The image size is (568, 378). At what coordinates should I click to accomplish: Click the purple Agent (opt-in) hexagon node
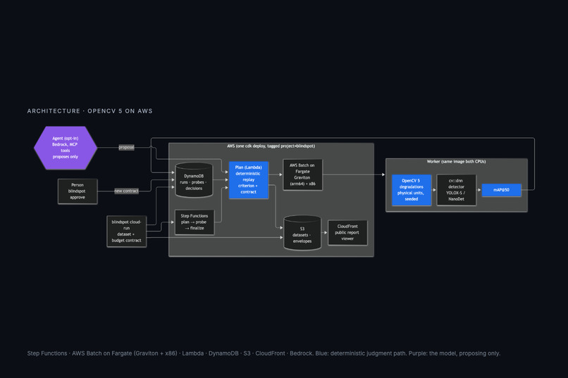click(66, 148)
